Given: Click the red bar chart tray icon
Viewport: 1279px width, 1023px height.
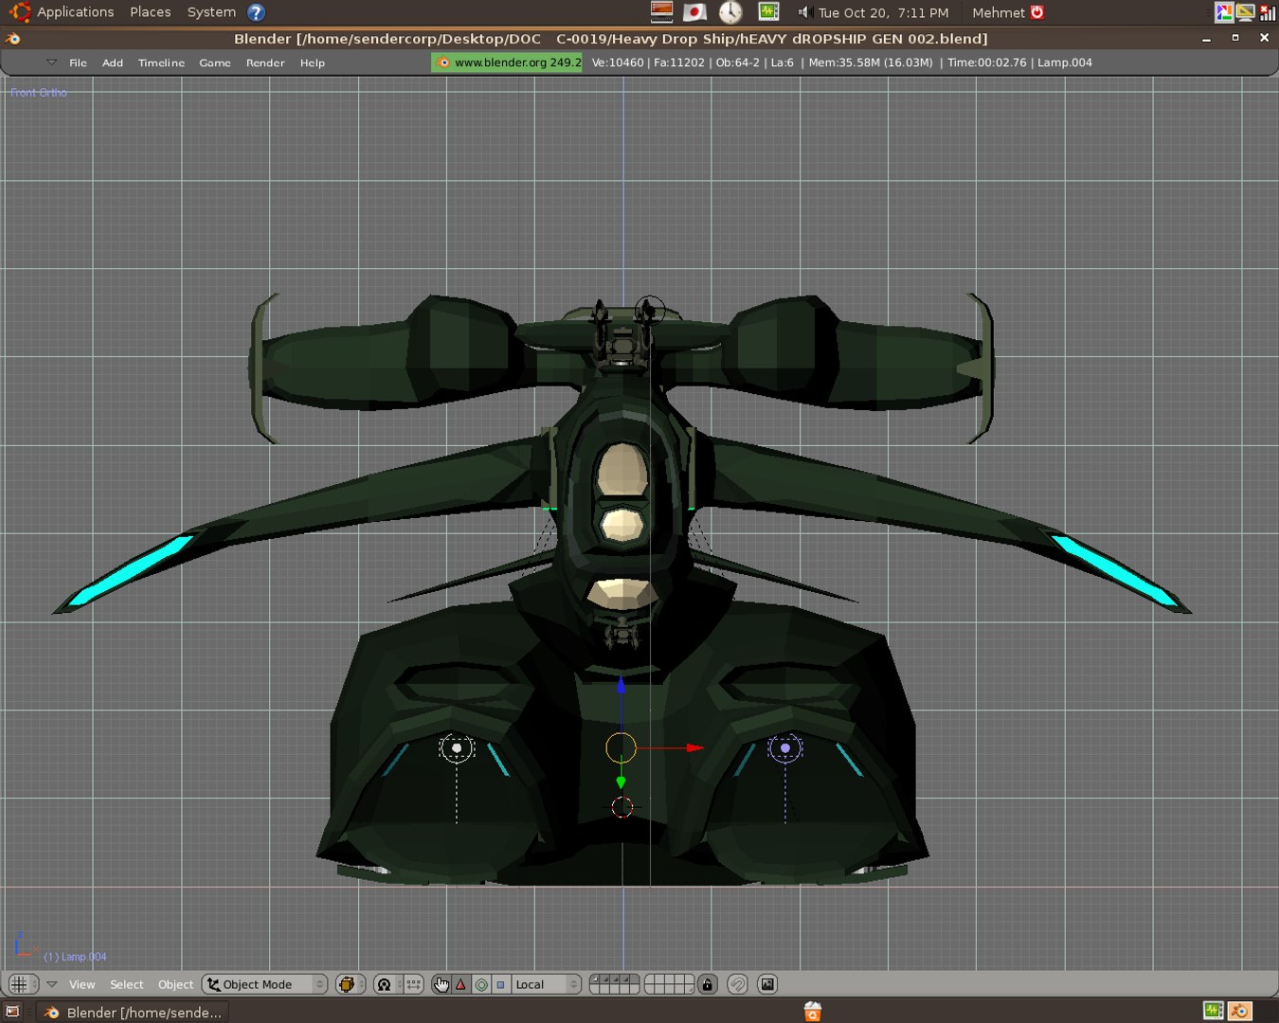Looking at the screenshot, I should 1268,12.
